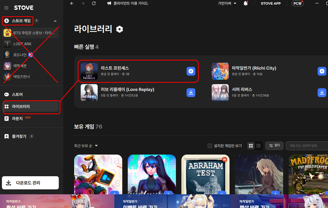Collapse the 스토브 게임 list arrow
This screenshot has height=208, width=328.
55,21
